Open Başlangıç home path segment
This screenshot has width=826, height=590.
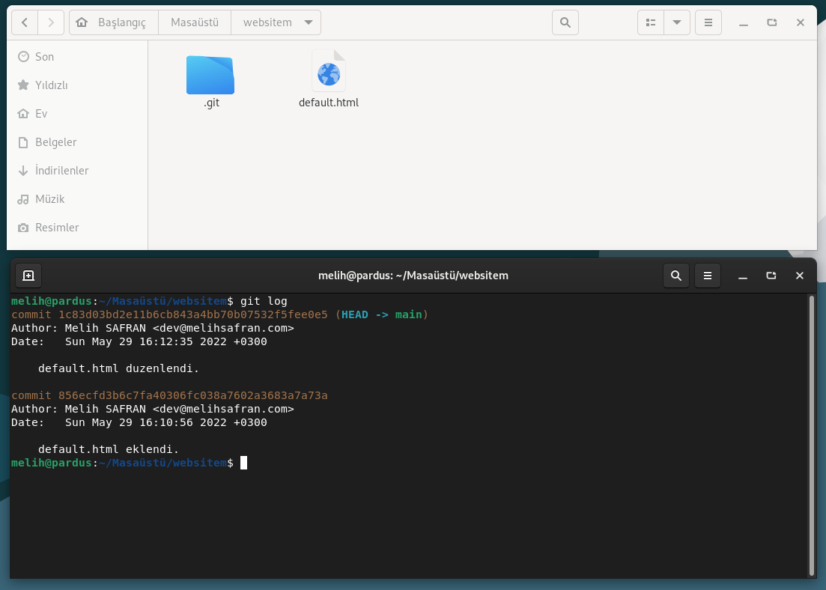[114, 22]
